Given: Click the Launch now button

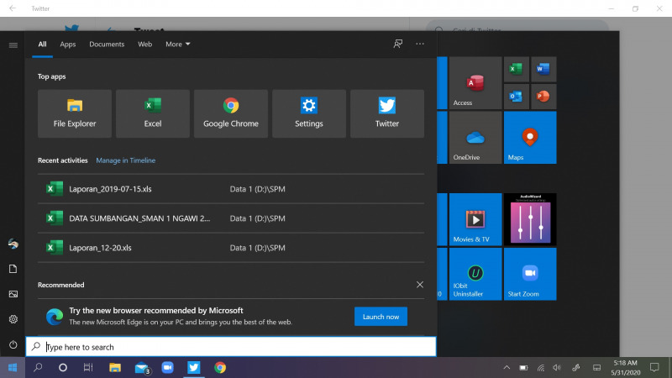Looking at the screenshot, I should pyautogui.click(x=381, y=317).
